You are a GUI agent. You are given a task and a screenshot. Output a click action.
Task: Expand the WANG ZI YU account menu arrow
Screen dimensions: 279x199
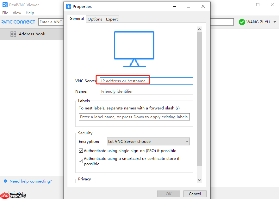pyautogui.click(x=275, y=22)
